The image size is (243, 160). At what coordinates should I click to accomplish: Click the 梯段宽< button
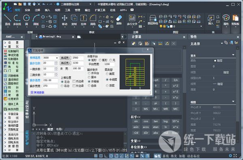pos(66,63)
